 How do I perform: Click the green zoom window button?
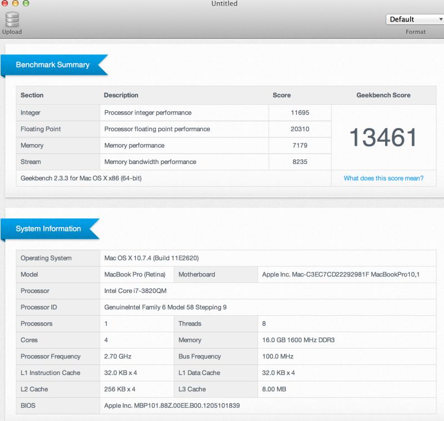coord(26,3)
